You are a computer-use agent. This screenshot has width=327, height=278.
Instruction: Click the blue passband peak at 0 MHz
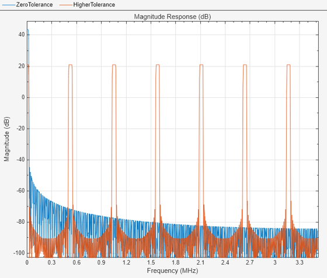point(27,30)
